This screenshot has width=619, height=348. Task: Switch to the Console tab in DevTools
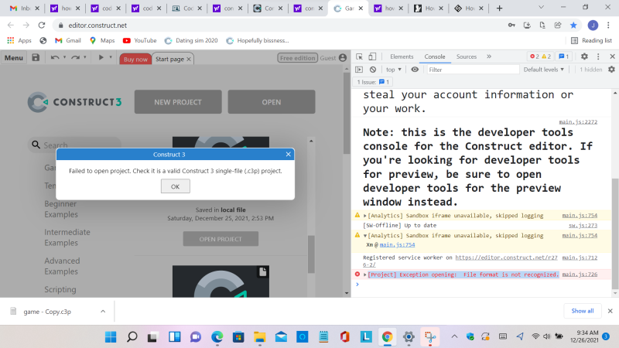coord(435,56)
